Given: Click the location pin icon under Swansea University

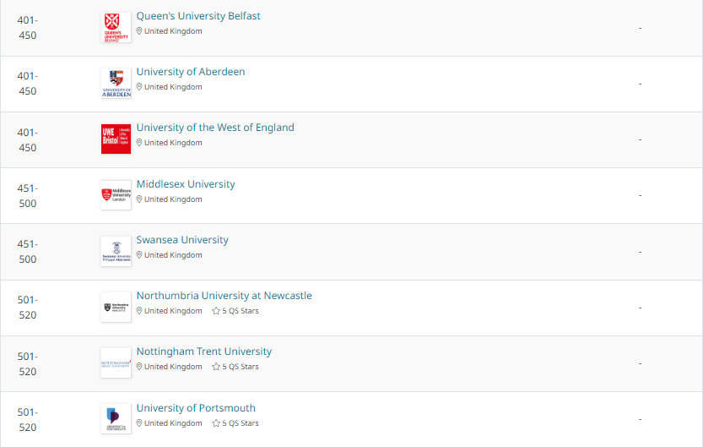Looking at the screenshot, I should pyautogui.click(x=139, y=255).
